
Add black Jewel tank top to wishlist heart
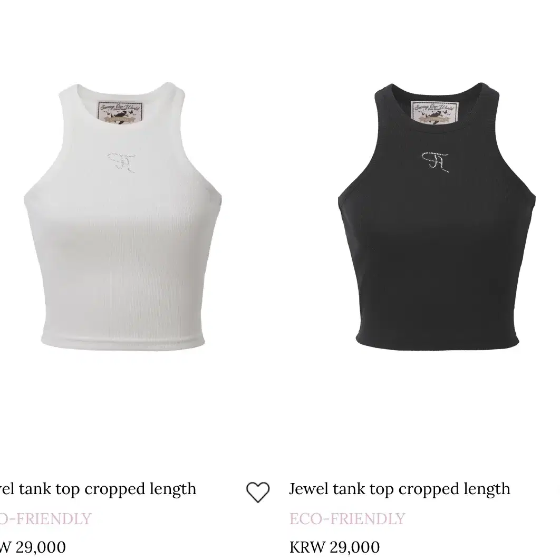(258, 492)
